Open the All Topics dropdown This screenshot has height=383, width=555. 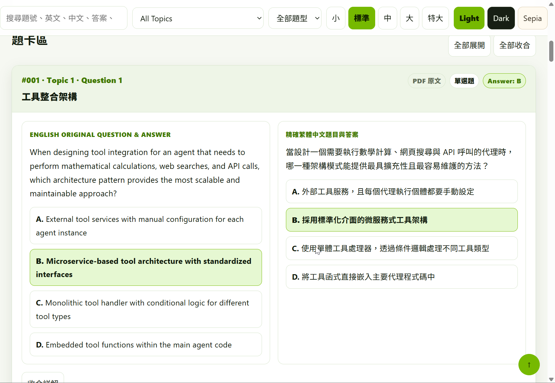coord(198,18)
